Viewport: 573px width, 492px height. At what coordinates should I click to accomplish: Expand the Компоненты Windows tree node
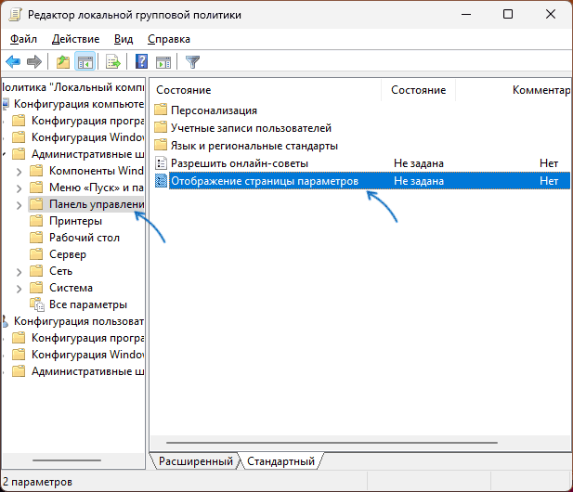19,172
